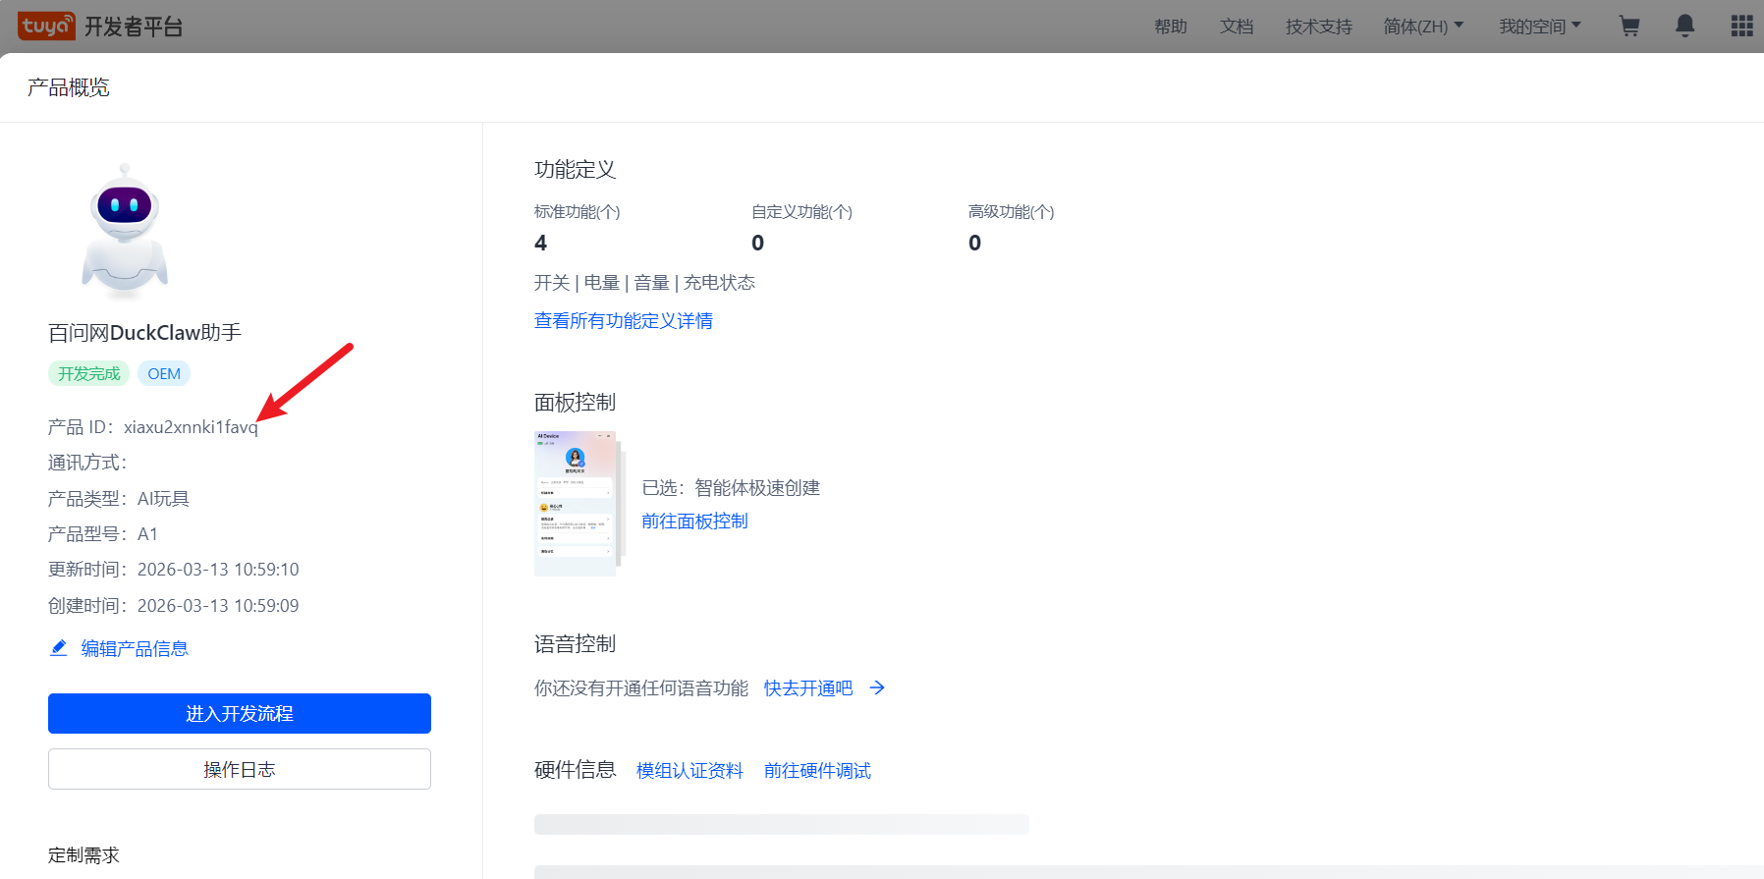Image resolution: width=1764 pixels, height=879 pixels.
Task: Click the Tuya logo icon
Action: [46, 26]
